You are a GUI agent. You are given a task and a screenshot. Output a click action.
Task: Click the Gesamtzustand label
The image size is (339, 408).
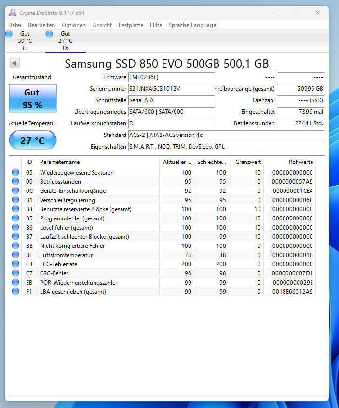[x=32, y=77]
